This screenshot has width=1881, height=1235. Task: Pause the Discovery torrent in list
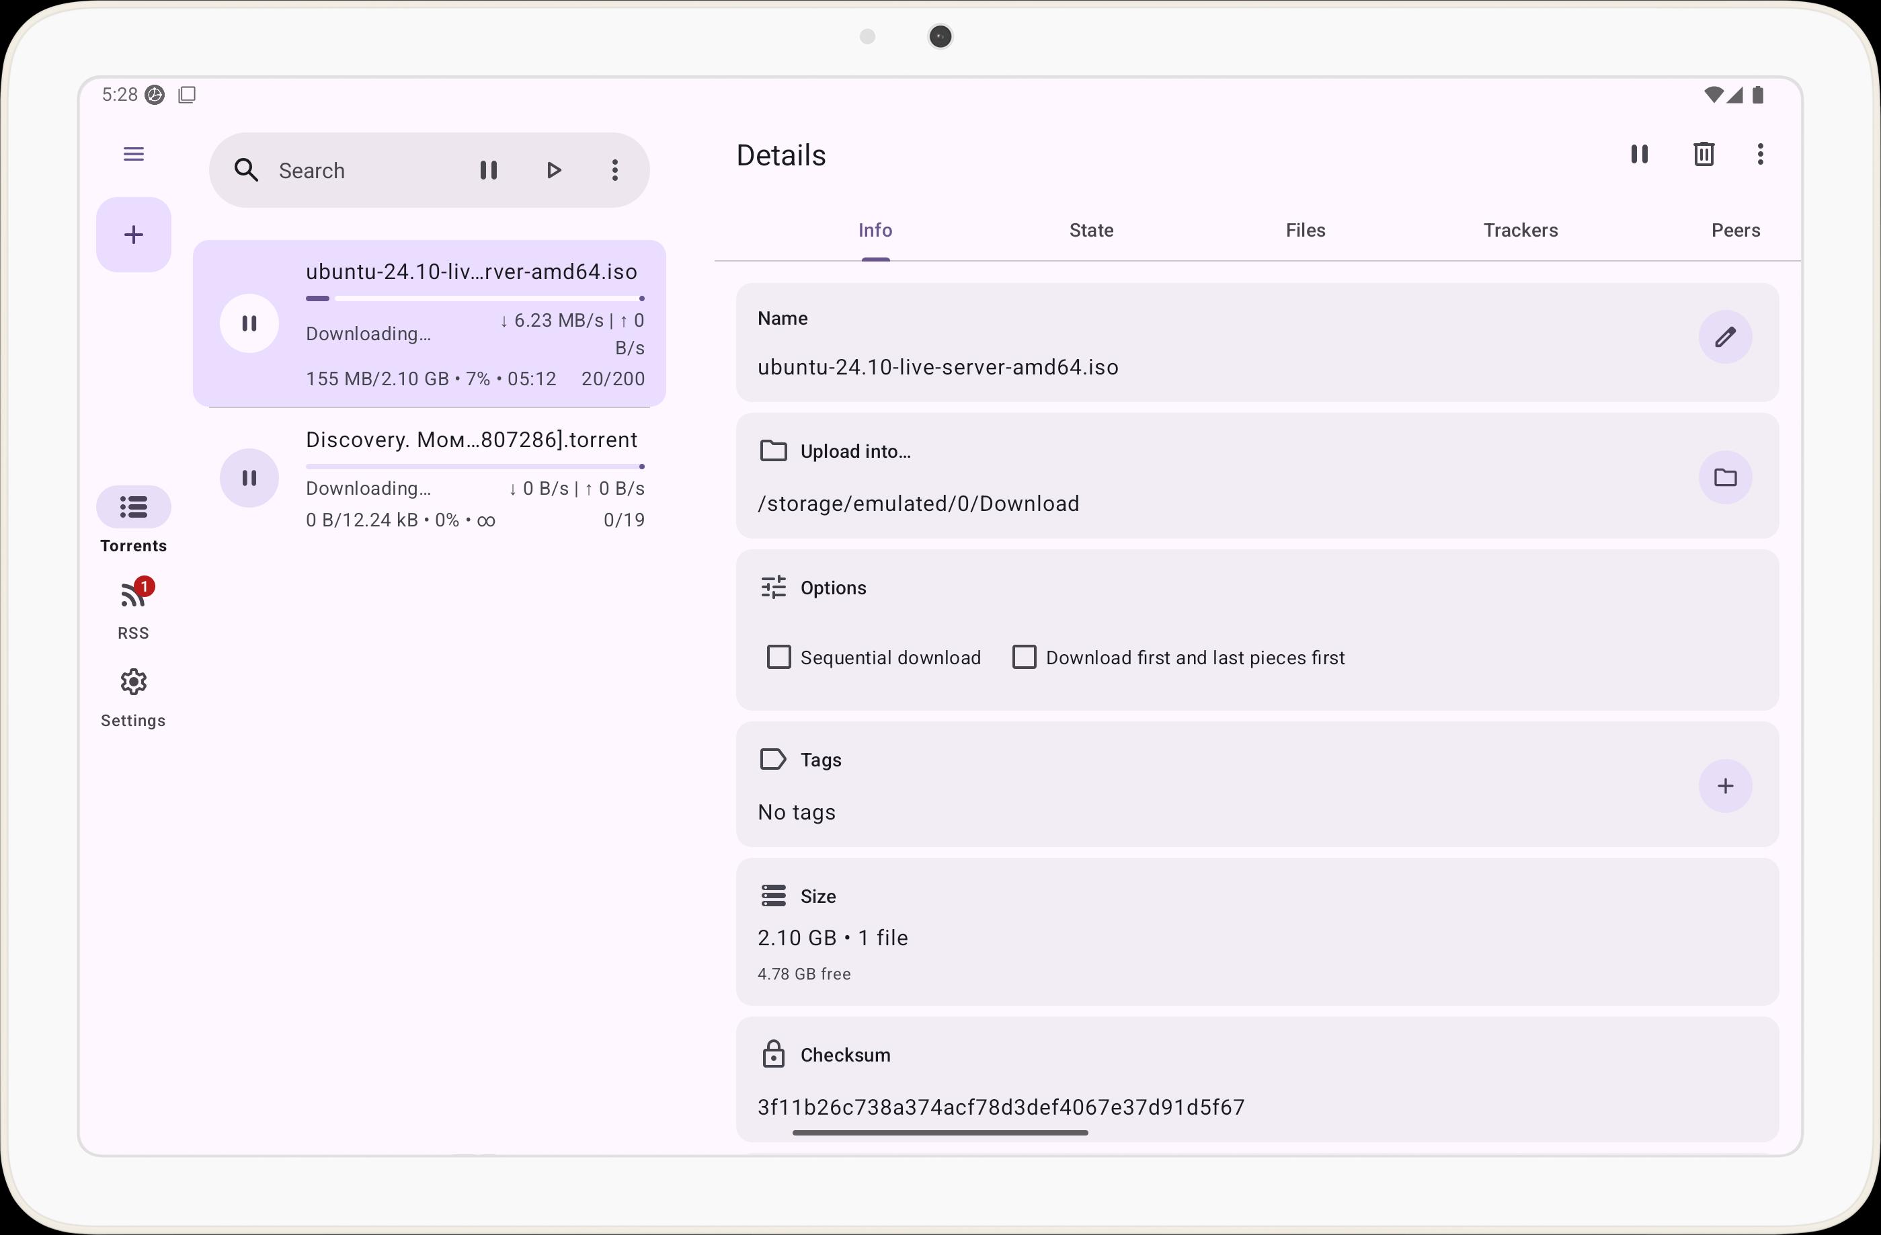tap(249, 477)
